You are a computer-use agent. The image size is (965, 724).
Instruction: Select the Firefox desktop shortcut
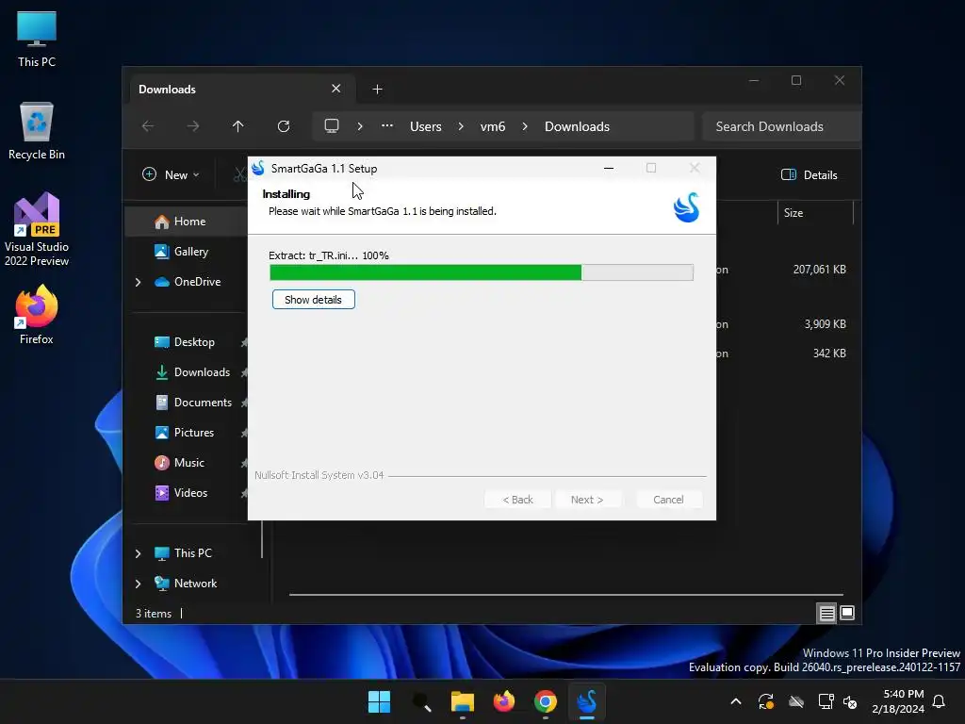click(37, 315)
